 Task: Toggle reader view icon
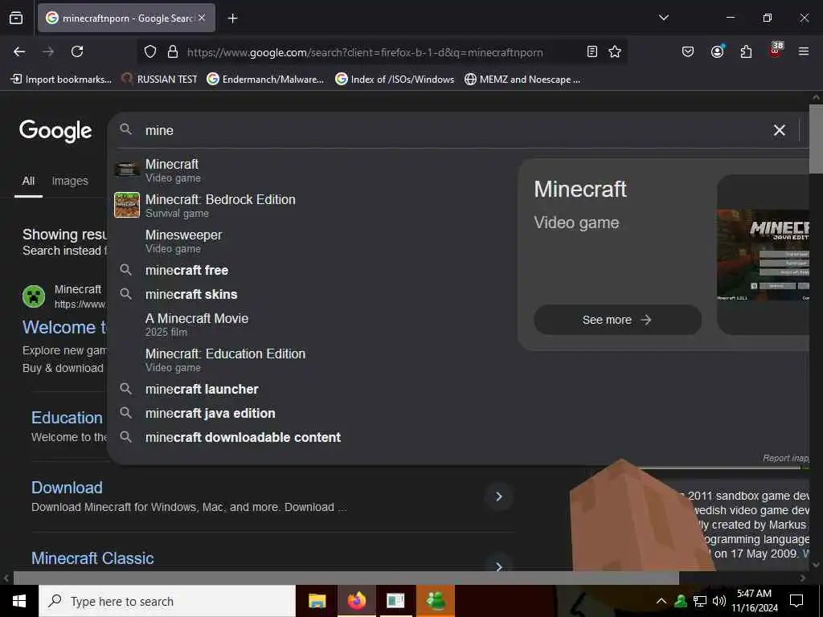point(592,51)
